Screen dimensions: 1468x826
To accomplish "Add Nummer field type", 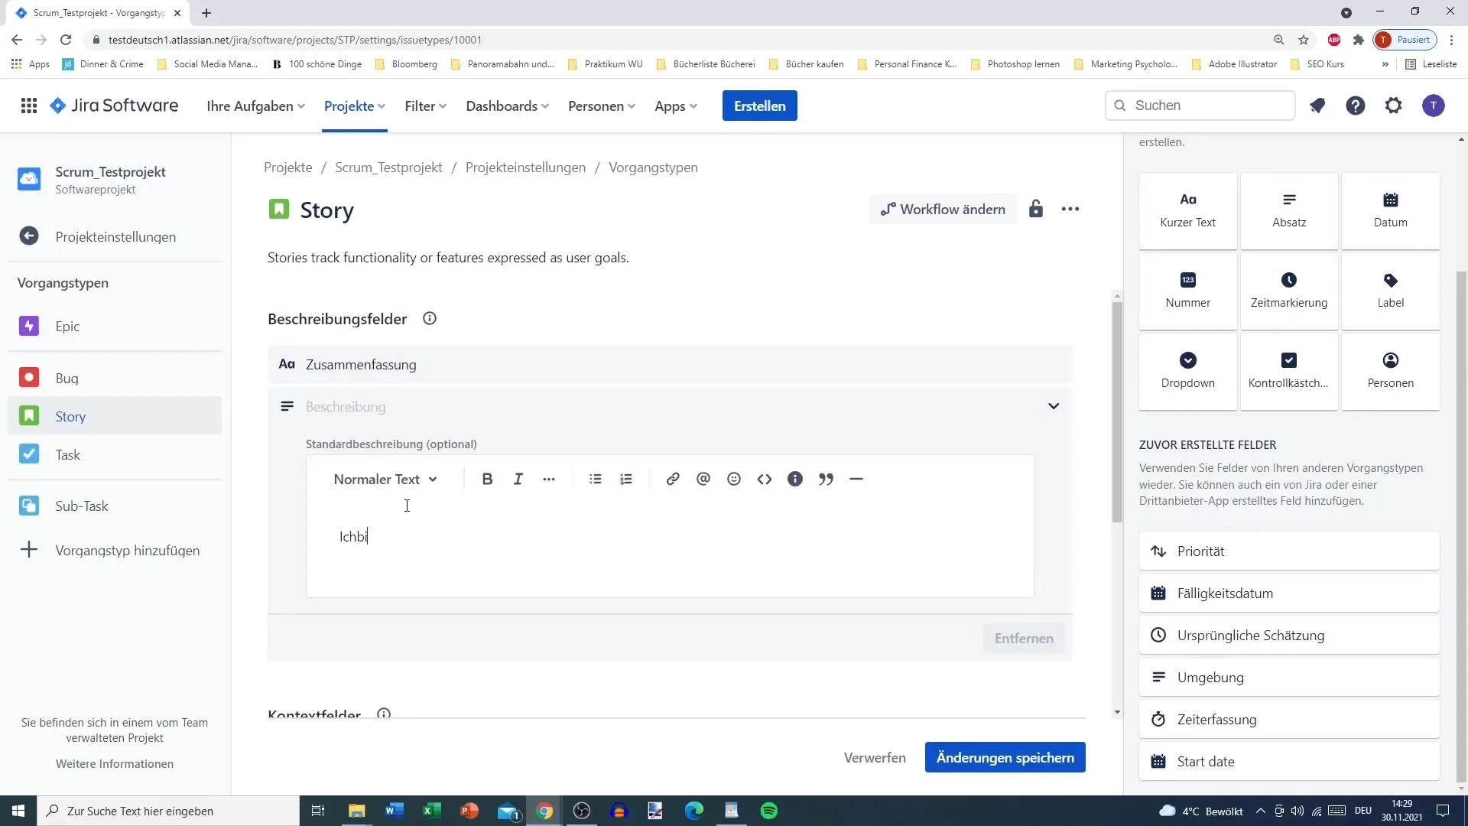I will click(x=1187, y=291).
